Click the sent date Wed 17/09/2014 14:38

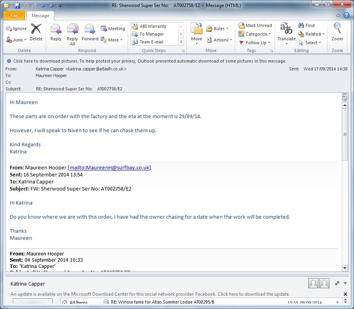coord(325,69)
